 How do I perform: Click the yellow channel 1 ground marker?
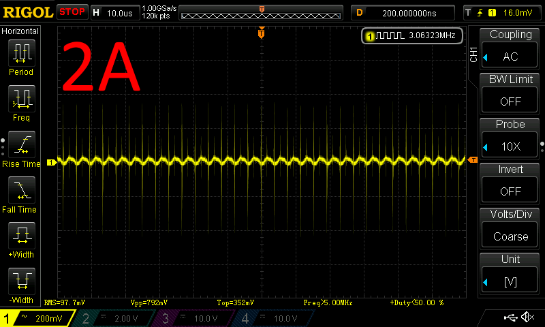tap(52, 162)
